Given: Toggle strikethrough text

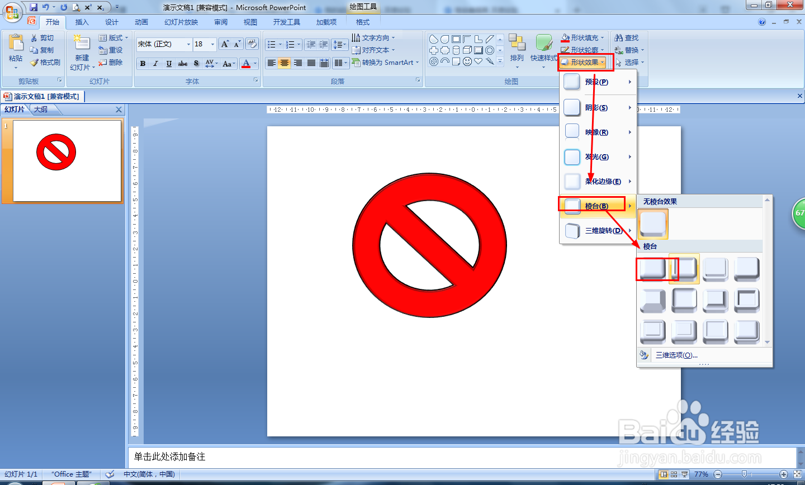Looking at the screenshot, I should pos(183,64).
